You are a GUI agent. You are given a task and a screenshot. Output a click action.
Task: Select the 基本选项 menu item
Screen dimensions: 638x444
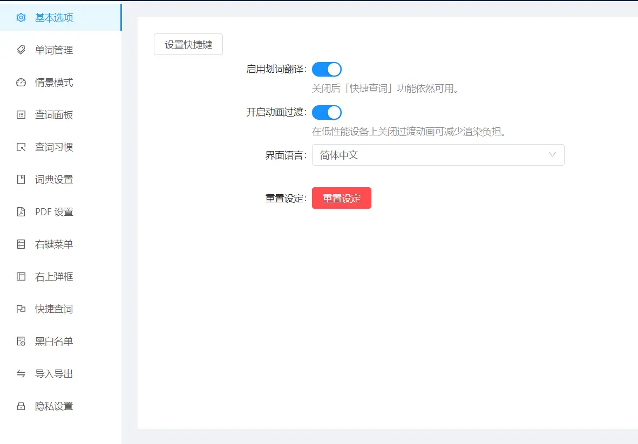click(x=60, y=17)
